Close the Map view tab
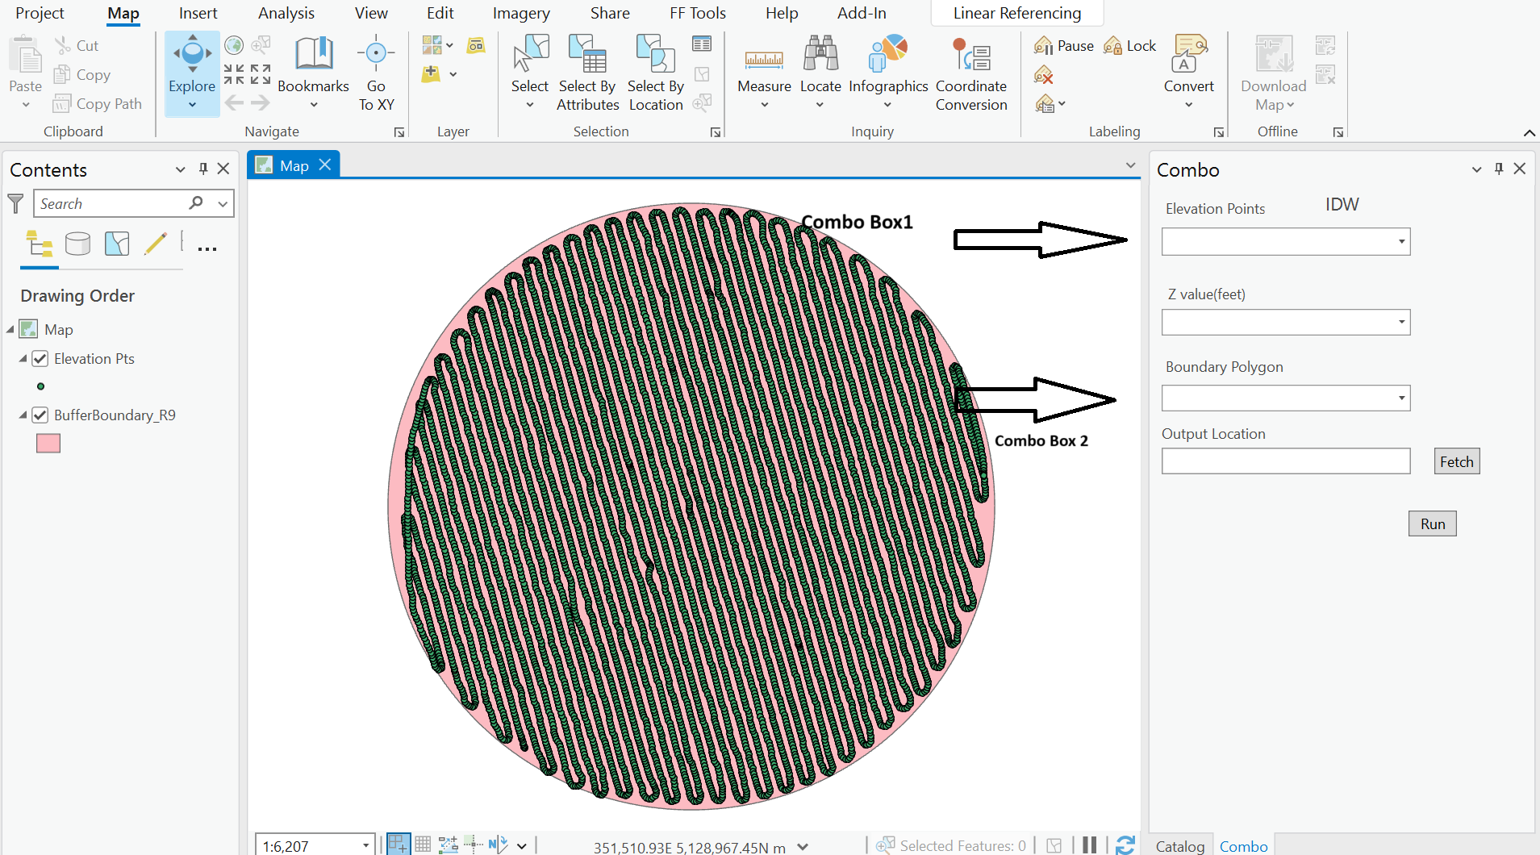The image size is (1540, 855). click(x=325, y=165)
